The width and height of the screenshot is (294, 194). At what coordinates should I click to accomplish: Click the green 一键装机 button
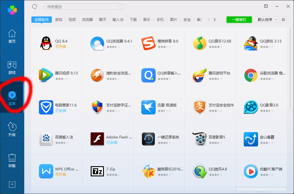point(239,19)
